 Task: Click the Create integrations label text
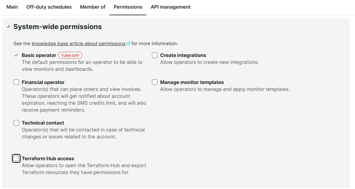tap(183, 55)
